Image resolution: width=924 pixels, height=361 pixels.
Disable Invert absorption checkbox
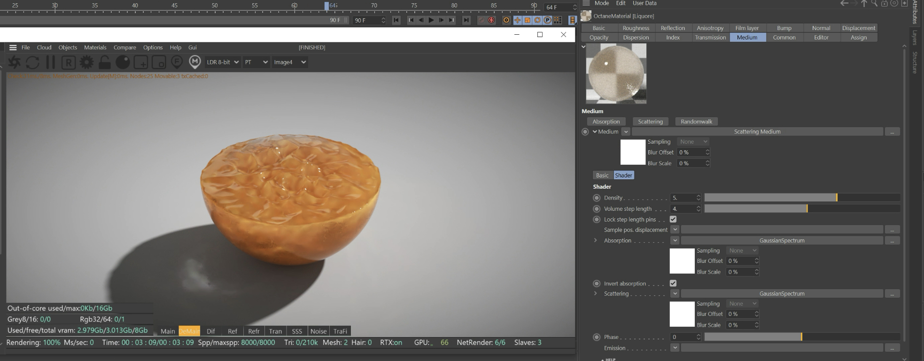[673, 284]
